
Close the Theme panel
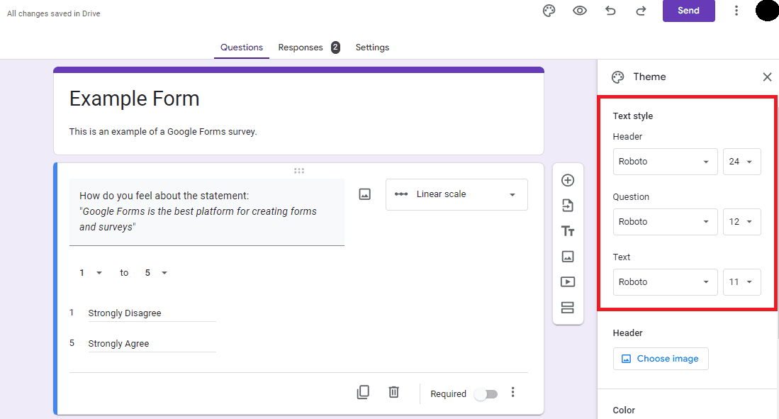(x=767, y=77)
